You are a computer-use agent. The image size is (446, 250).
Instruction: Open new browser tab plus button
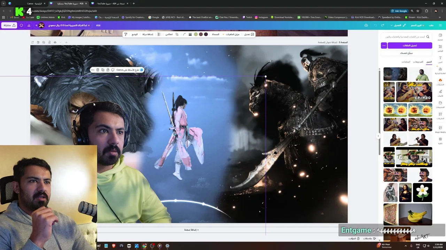[x=134, y=3]
